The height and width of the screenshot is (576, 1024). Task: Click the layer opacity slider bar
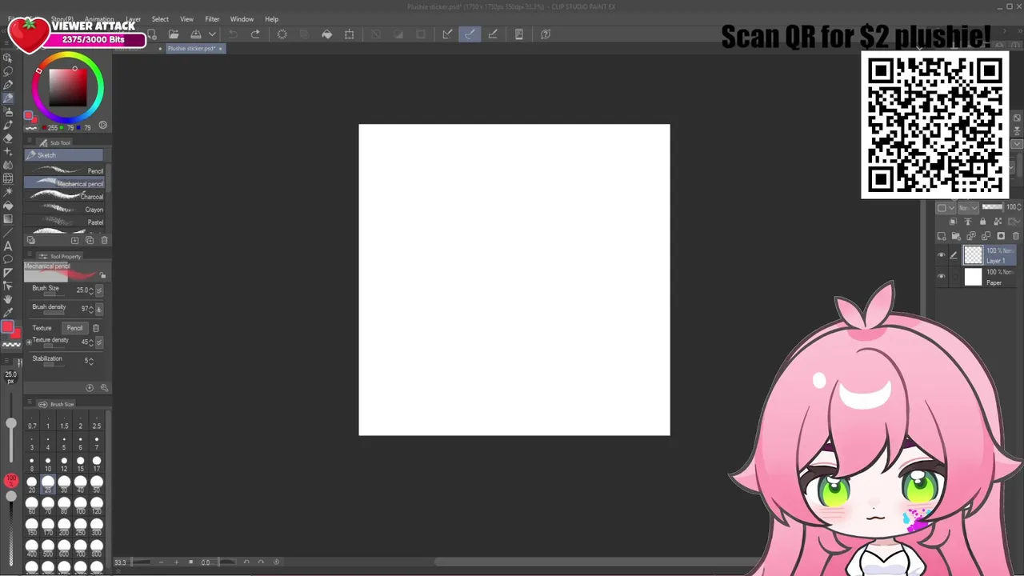[x=992, y=207]
